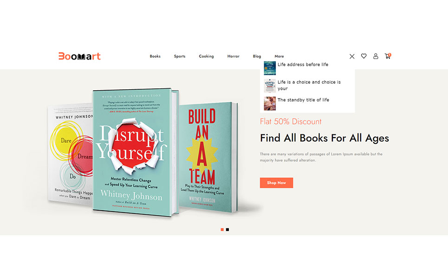Open the Cooking category
This screenshot has height=279, width=448.
click(x=206, y=56)
